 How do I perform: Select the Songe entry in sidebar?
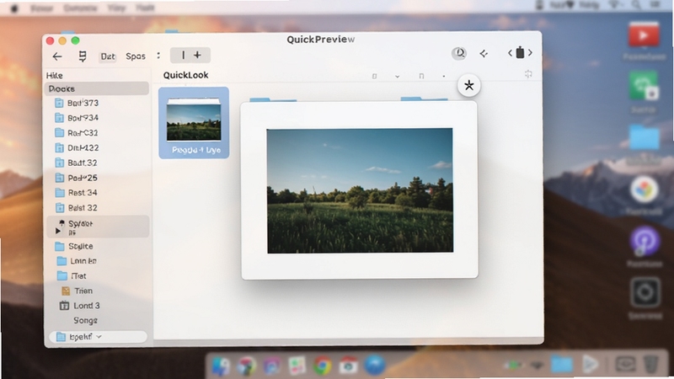pos(85,321)
